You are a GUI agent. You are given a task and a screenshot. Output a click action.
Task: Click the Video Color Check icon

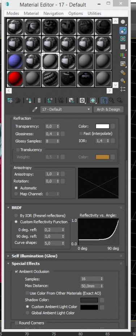[x=123, y=55]
